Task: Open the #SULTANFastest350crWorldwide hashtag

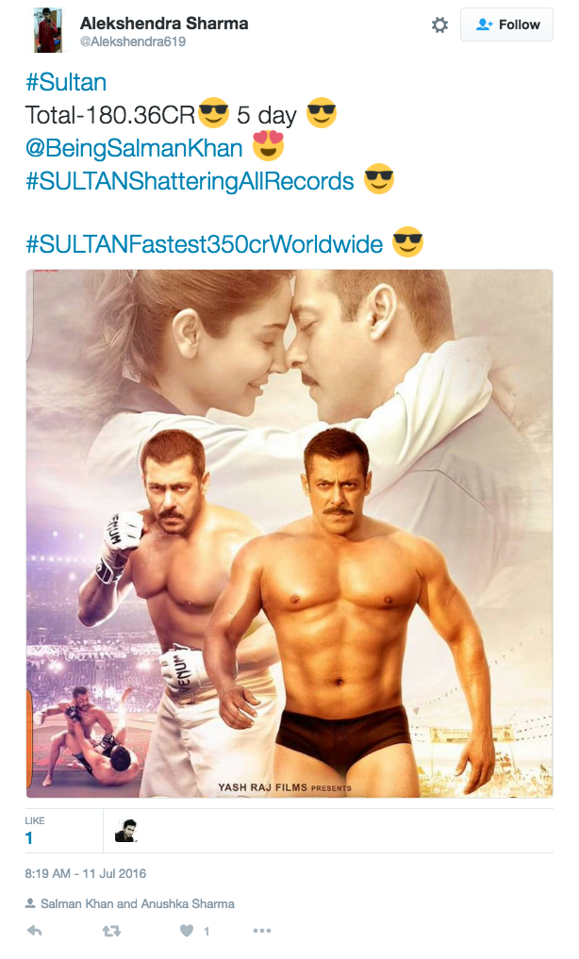Action: tap(205, 244)
